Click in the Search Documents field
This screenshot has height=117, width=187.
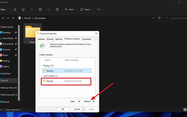coord(175,18)
